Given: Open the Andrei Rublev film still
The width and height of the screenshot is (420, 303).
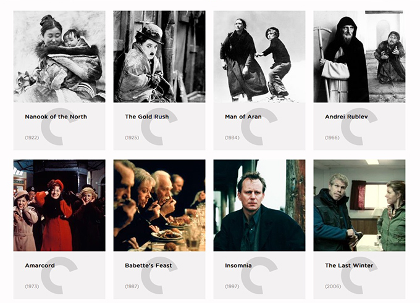Looking at the screenshot, I should point(359,57).
